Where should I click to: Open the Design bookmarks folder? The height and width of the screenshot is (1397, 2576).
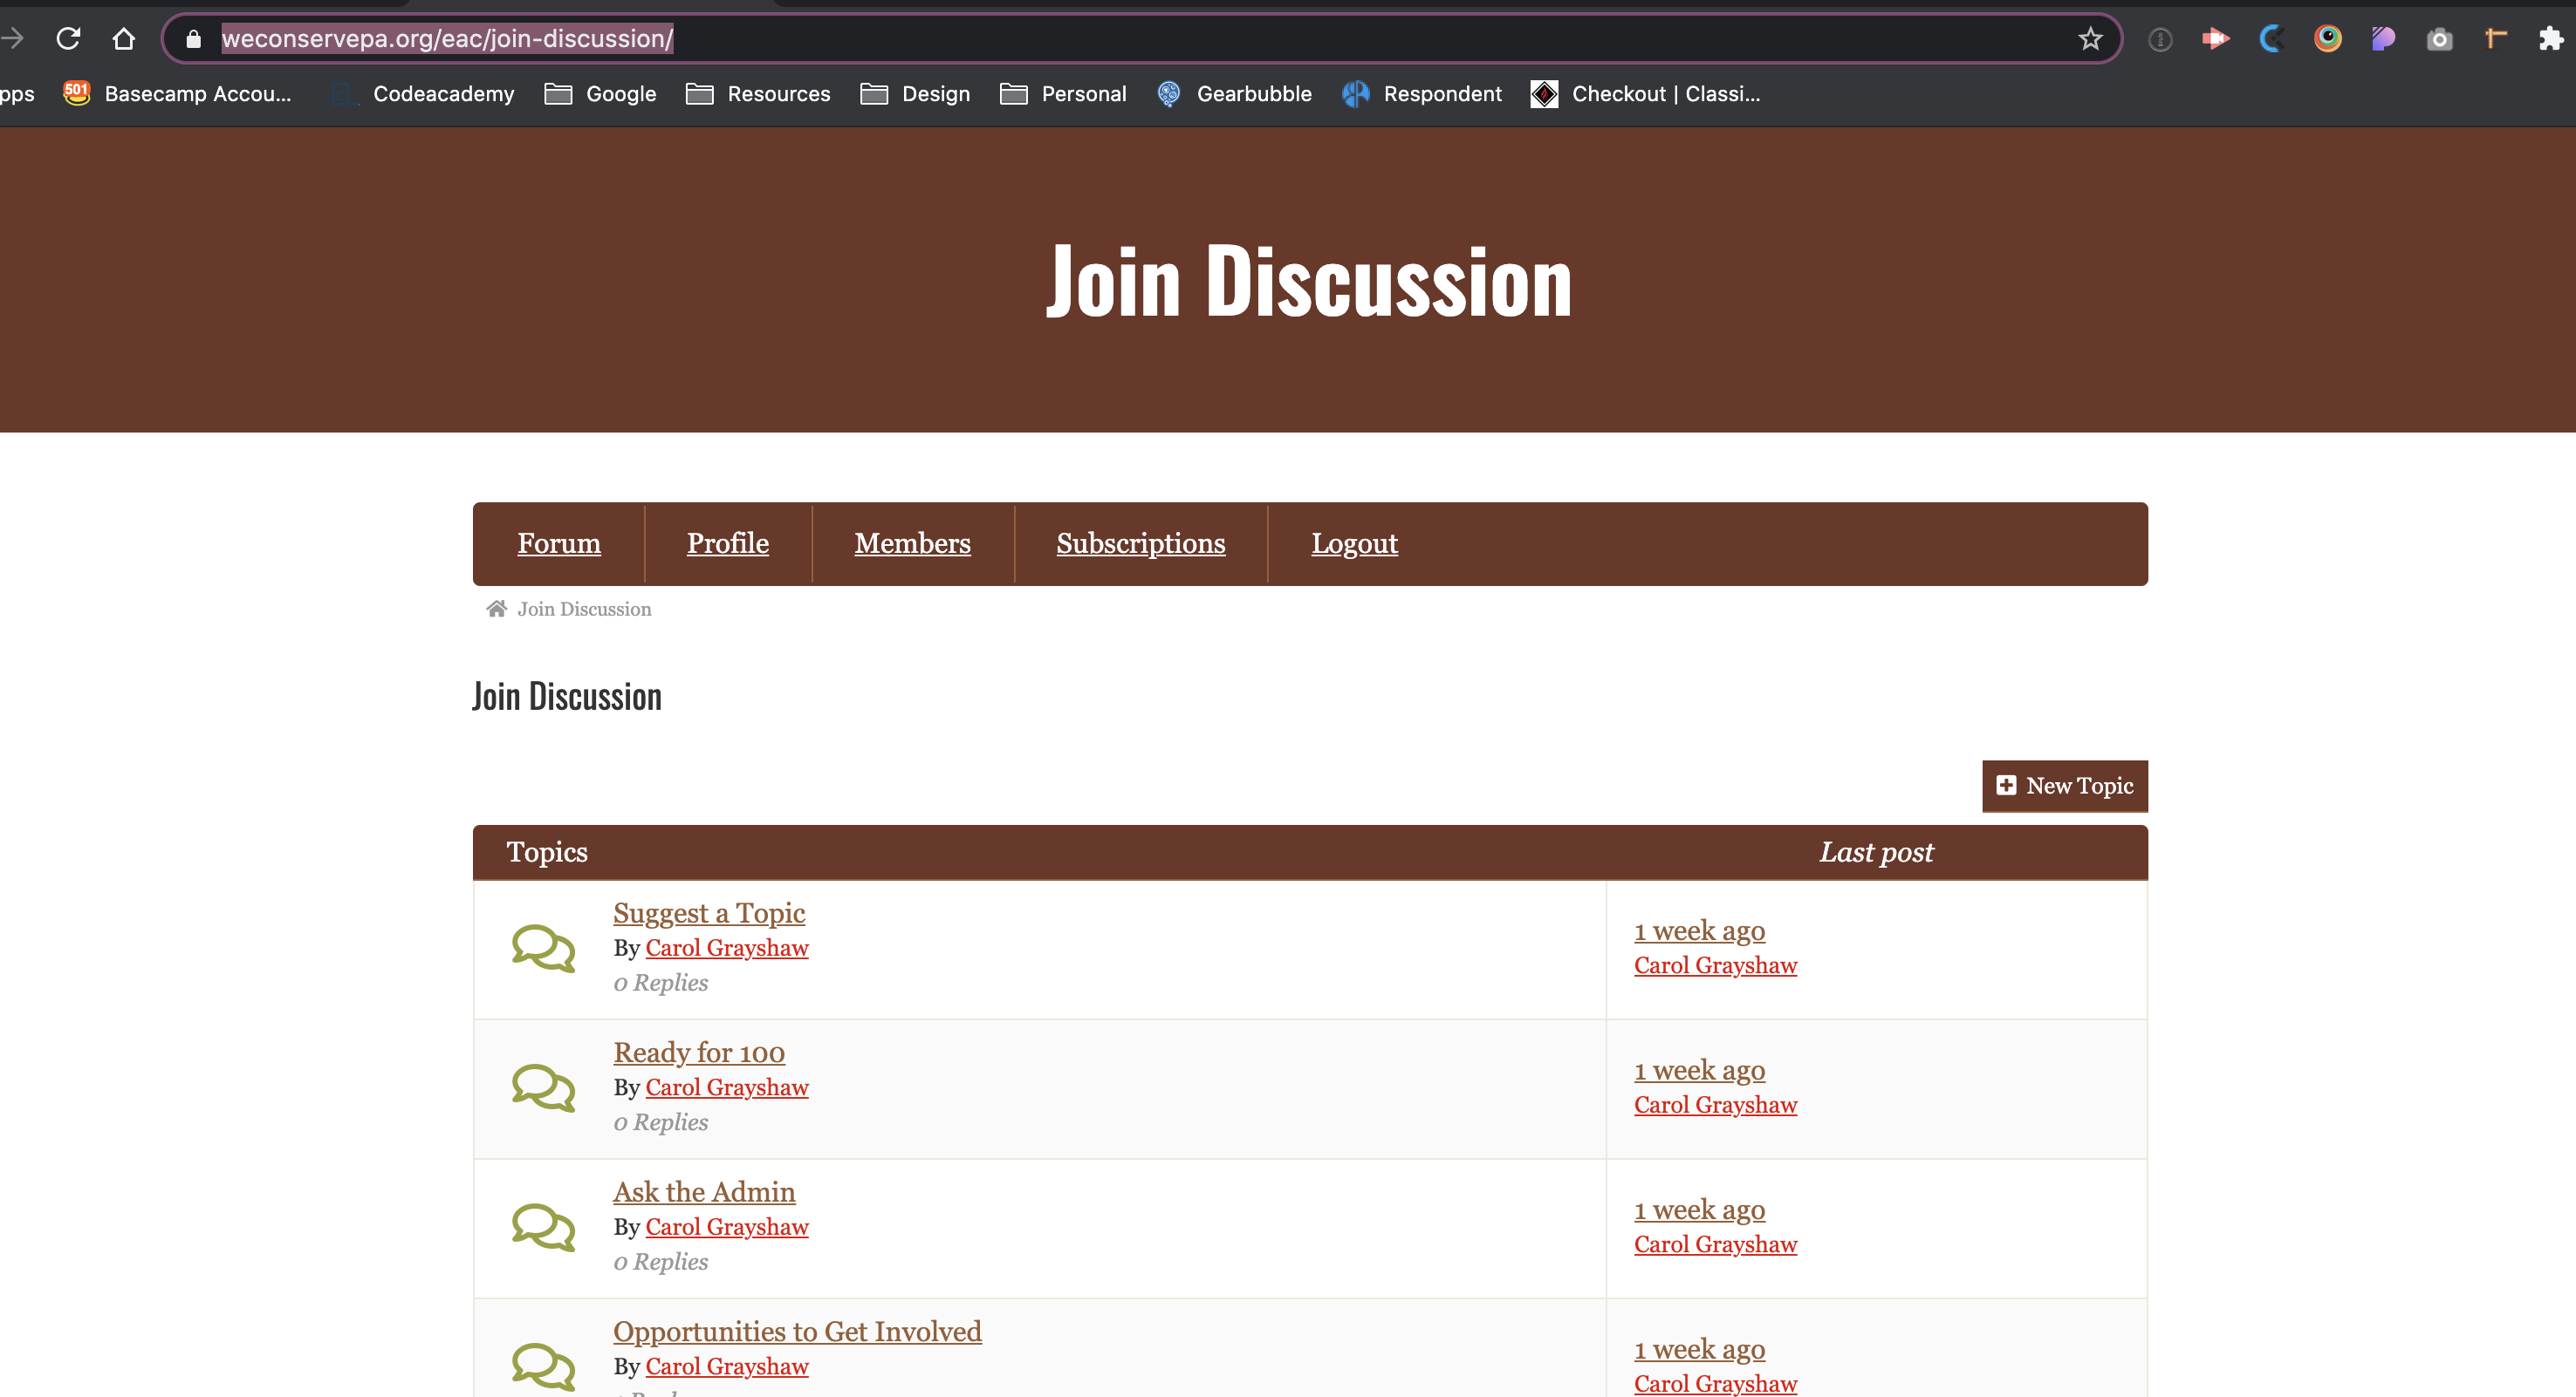point(915,94)
